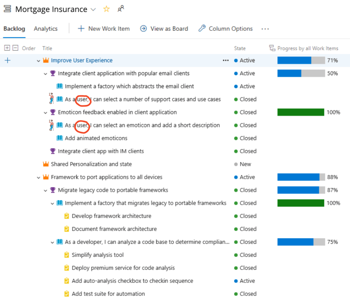The height and width of the screenshot is (300, 350).
Task: Click the 71% progress bar for Improve User Experience
Action: point(301,60)
